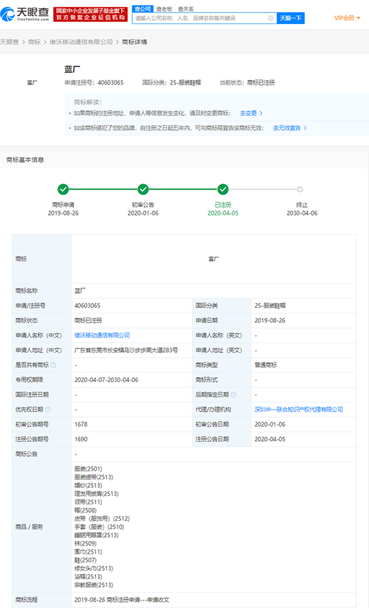Click the 天眼一下 search button

(x=291, y=18)
